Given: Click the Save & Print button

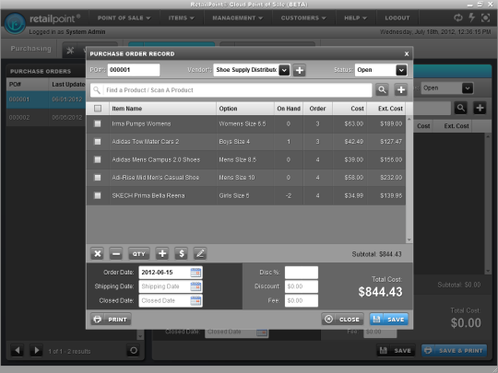Looking at the screenshot, I should click(x=454, y=351).
